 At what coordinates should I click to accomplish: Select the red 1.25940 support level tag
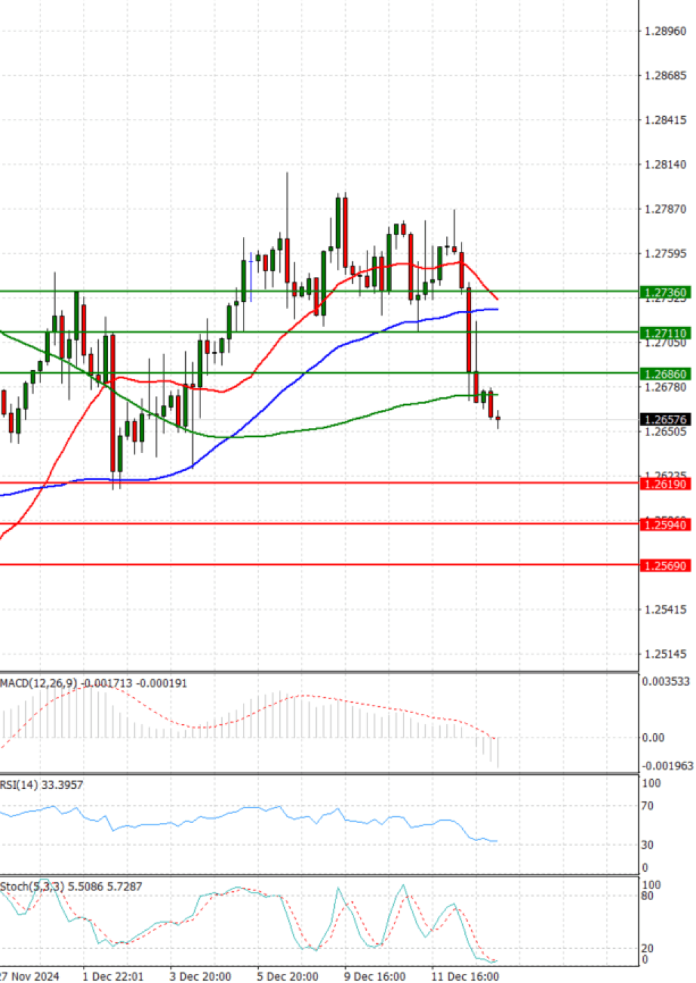665,525
